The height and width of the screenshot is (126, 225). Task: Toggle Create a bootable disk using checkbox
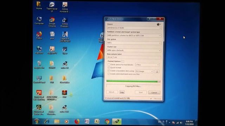click(109, 71)
